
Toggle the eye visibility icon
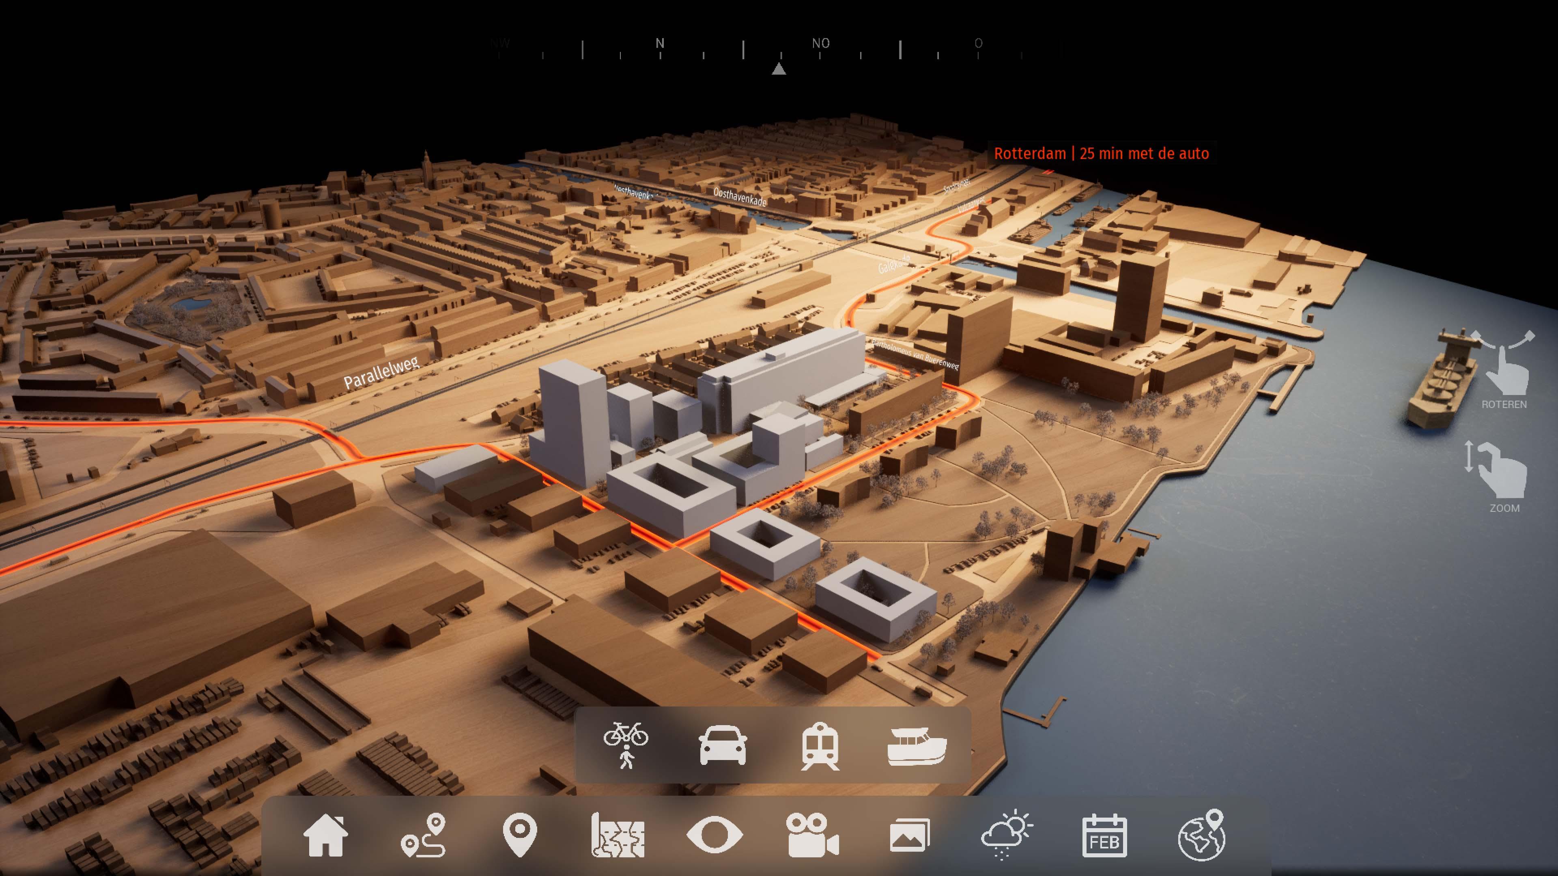[715, 835]
